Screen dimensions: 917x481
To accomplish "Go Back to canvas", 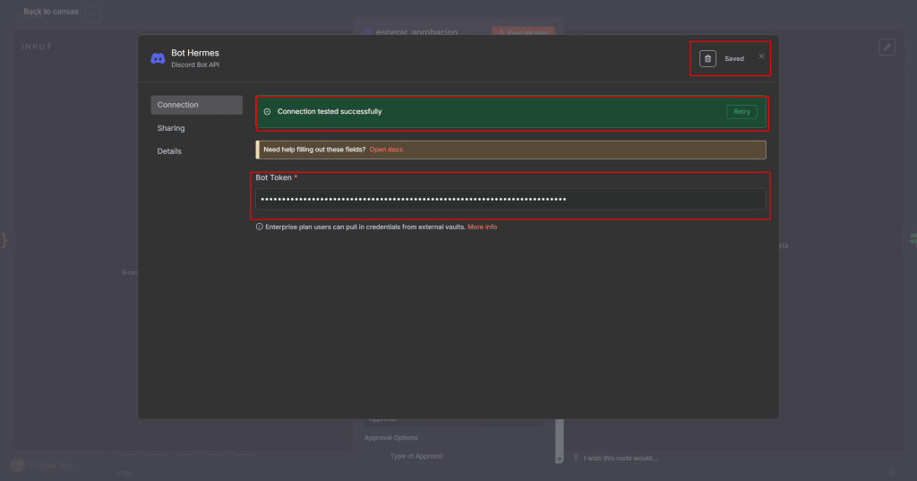I will 50,12.
